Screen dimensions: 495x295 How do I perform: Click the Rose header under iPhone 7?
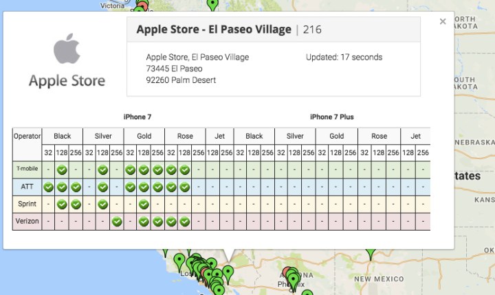point(185,136)
